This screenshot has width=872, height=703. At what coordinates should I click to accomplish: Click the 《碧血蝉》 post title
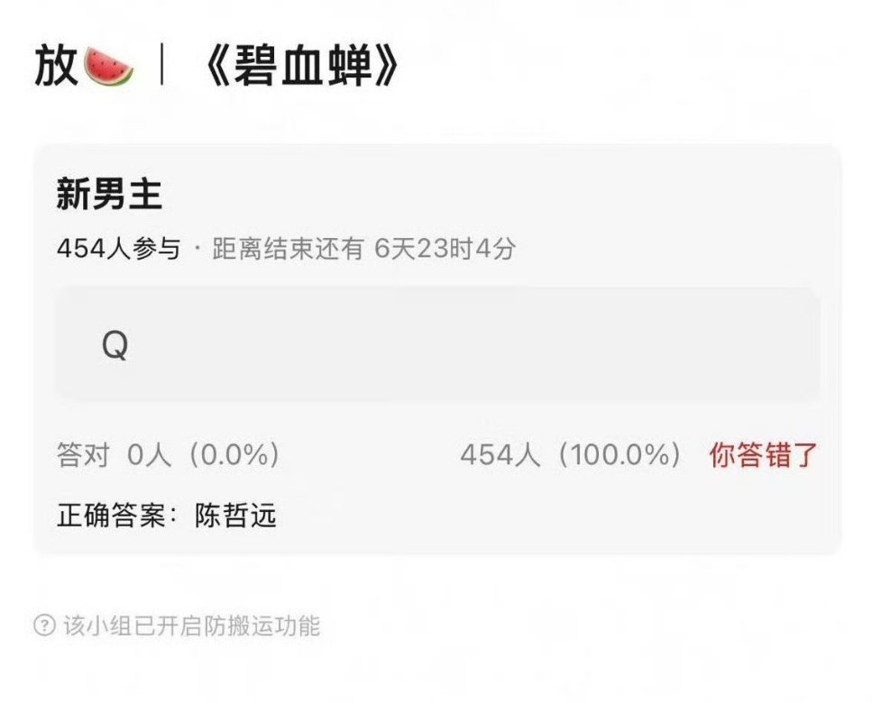(302, 66)
